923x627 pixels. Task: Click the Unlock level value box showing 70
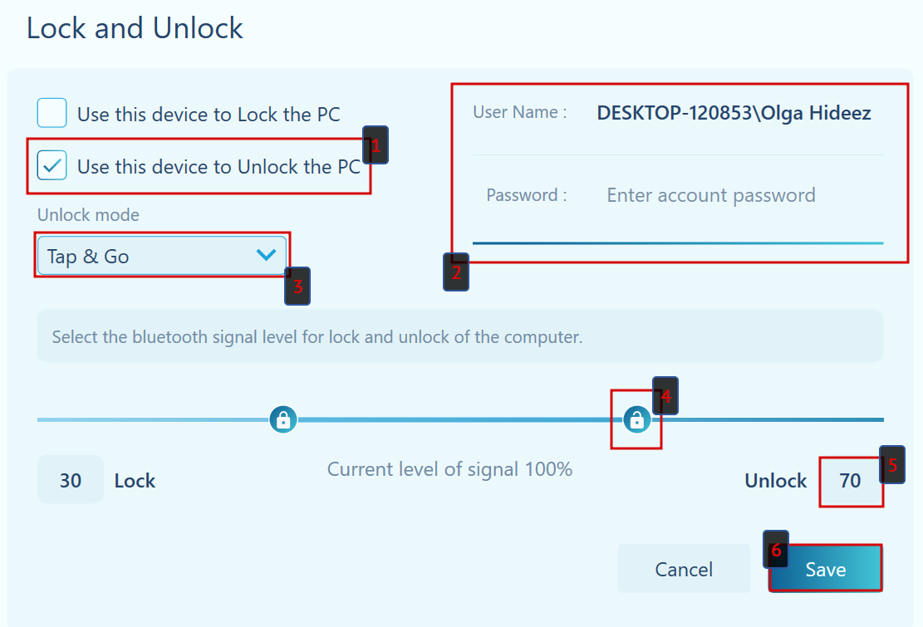click(x=850, y=481)
